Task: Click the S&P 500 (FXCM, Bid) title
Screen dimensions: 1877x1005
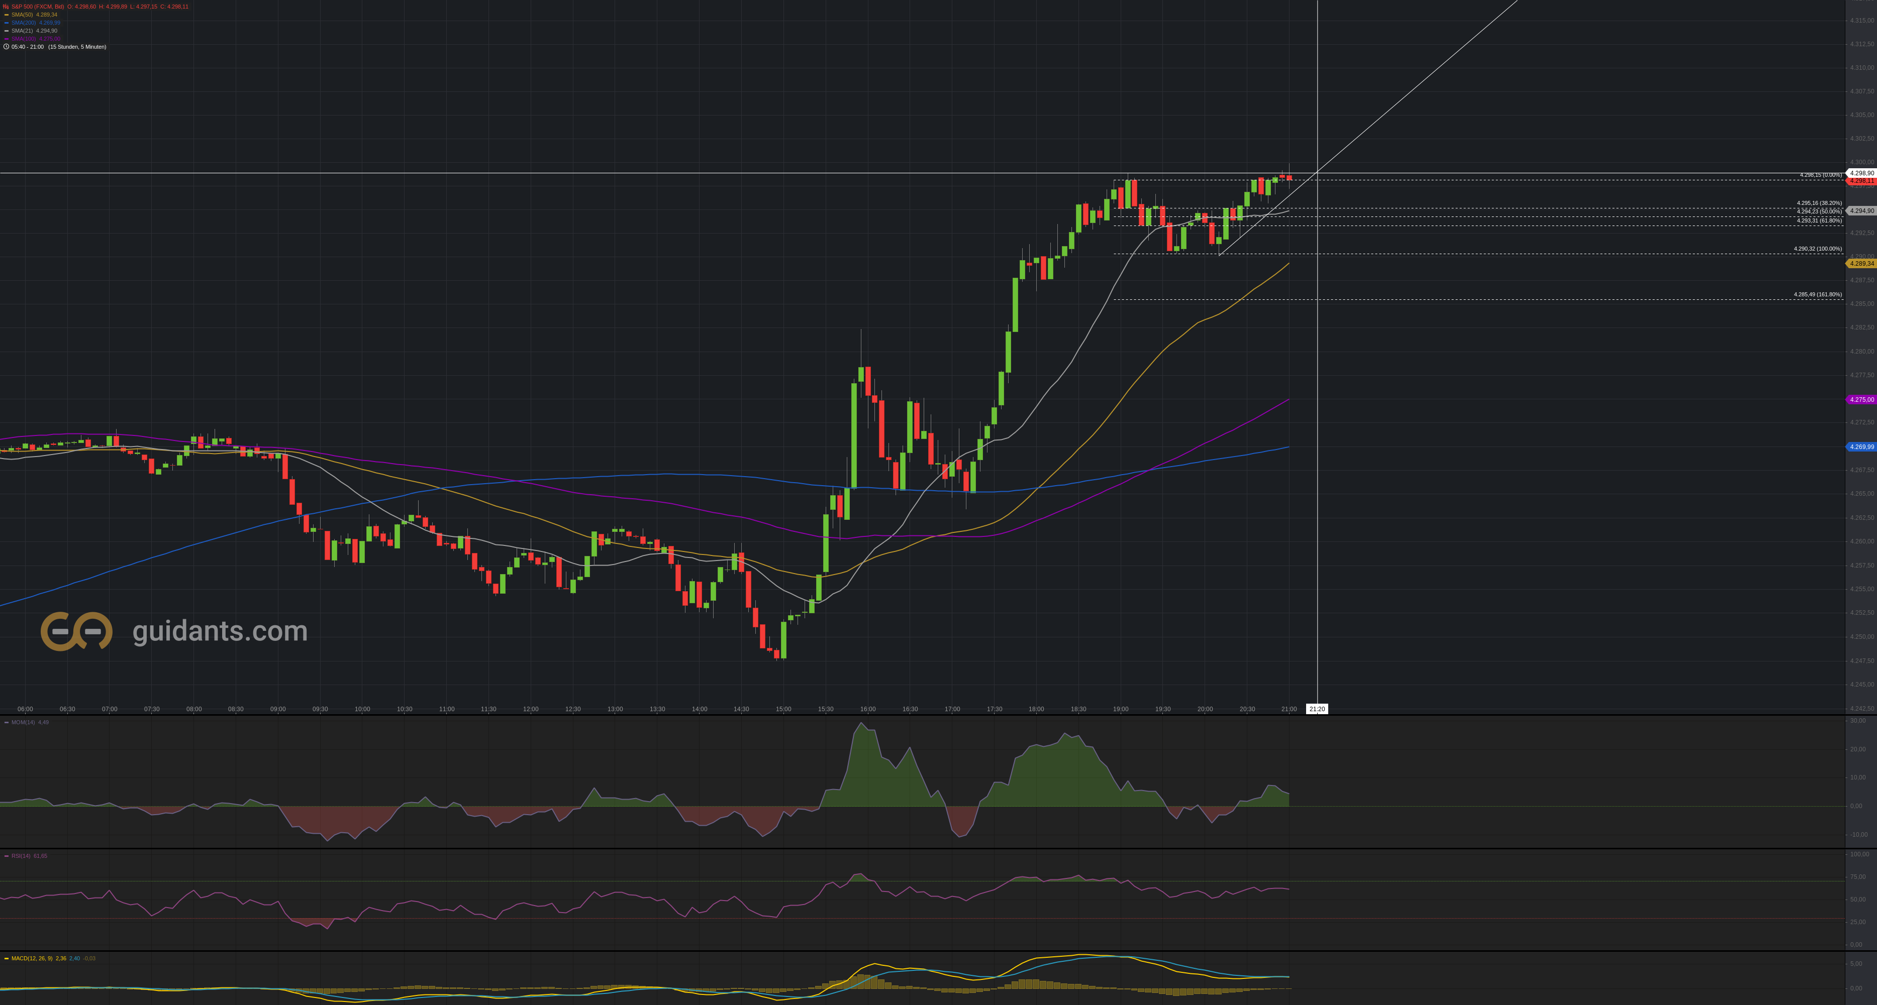Action: click(x=37, y=7)
